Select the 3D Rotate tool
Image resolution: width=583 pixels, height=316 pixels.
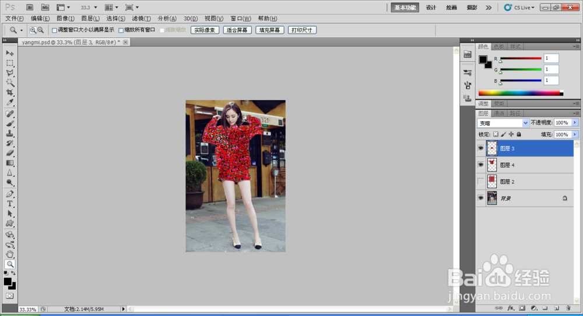pyautogui.click(x=10, y=235)
